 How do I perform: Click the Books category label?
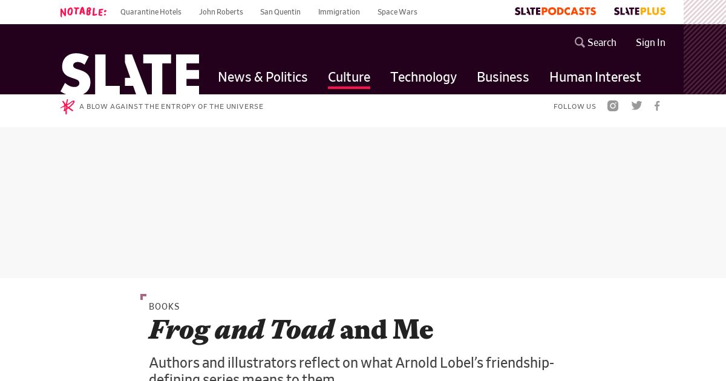tap(164, 307)
